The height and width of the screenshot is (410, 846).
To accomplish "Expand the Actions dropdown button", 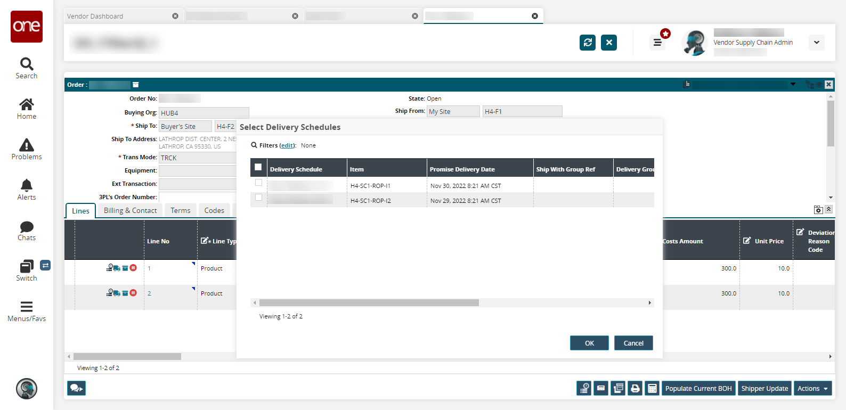I will click(812, 389).
